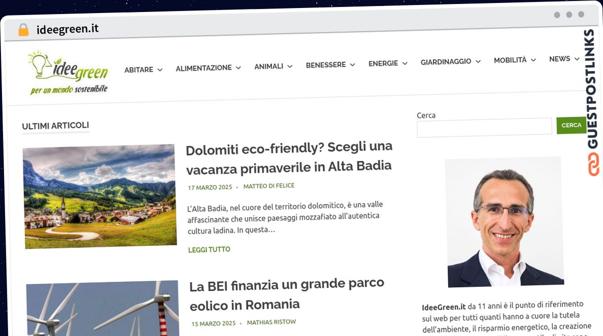Click the orange padlock icon

(x=24, y=30)
